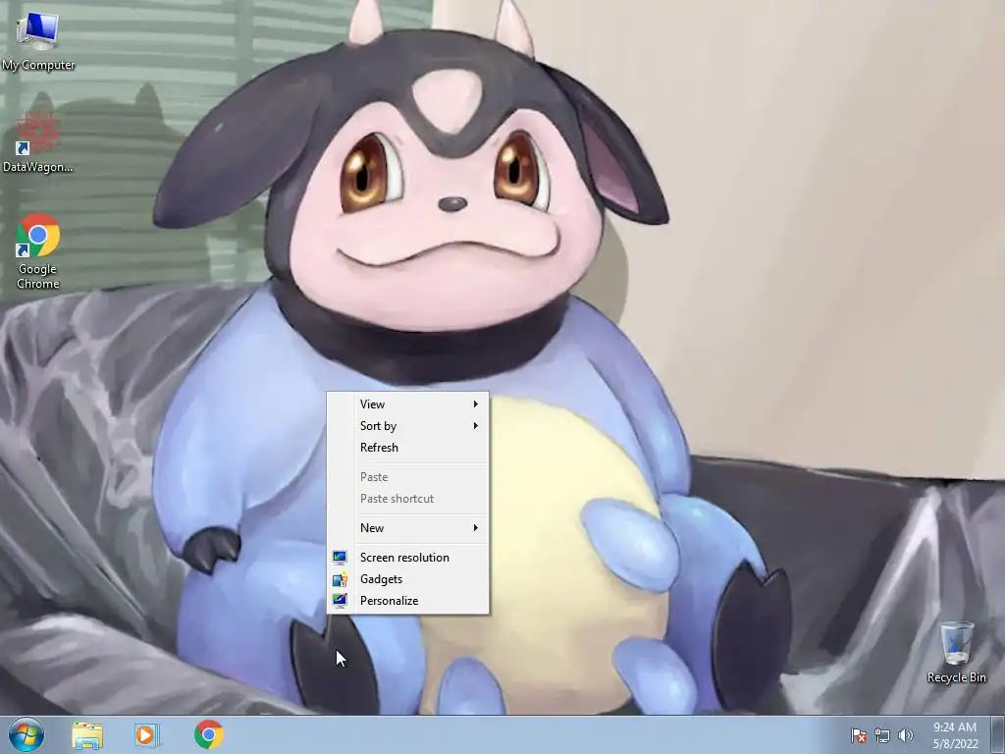The width and height of the screenshot is (1005, 754).
Task: Open Screen resolution from context menu
Action: [x=407, y=558]
